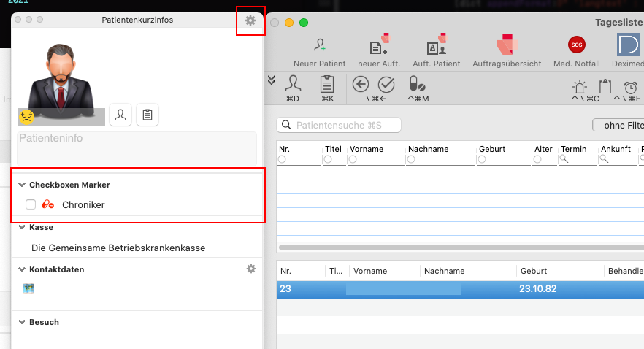
Task: Open the Auftragsübersicht view
Action: (x=507, y=45)
